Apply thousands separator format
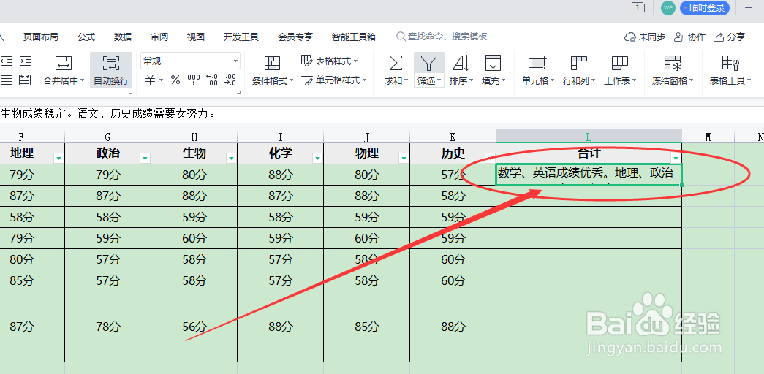The width and height of the screenshot is (764, 374). click(194, 80)
